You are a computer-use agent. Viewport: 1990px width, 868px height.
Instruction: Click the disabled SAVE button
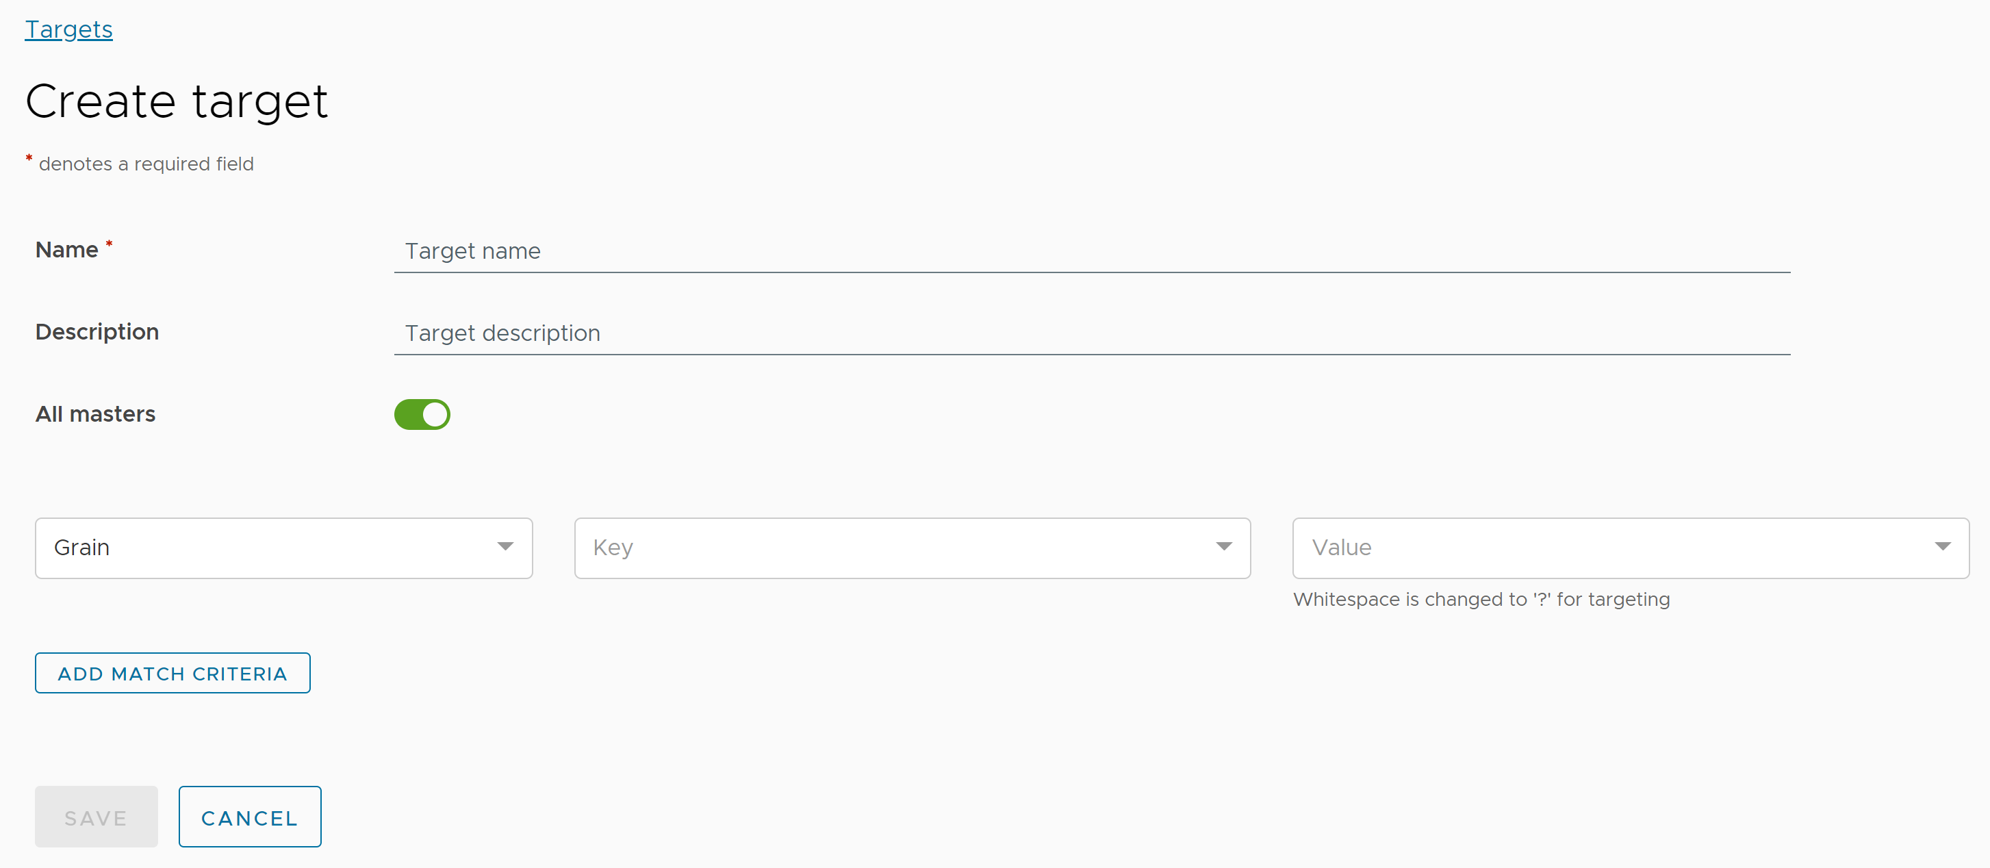click(x=97, y=816)
